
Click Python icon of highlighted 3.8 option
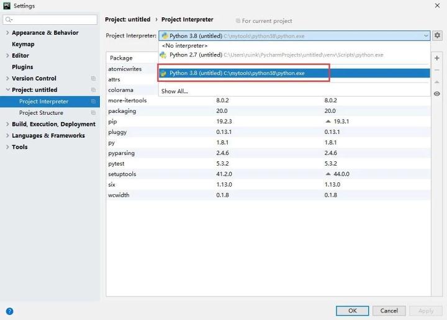164,73
